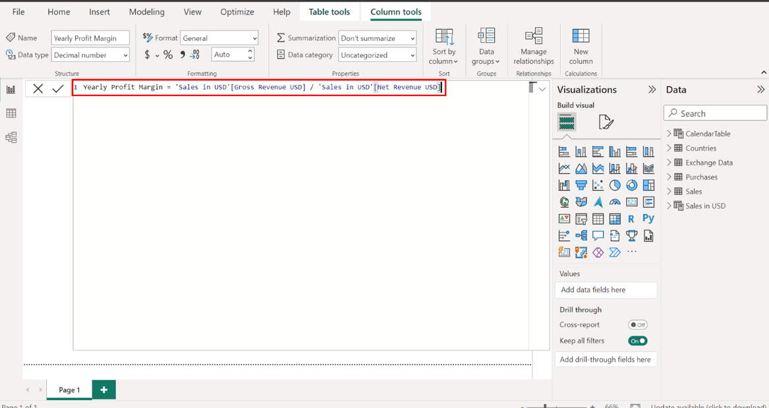This screenshot has width=769, height=408.
Task: Select the R script visual
Action: tap(631, 219)
